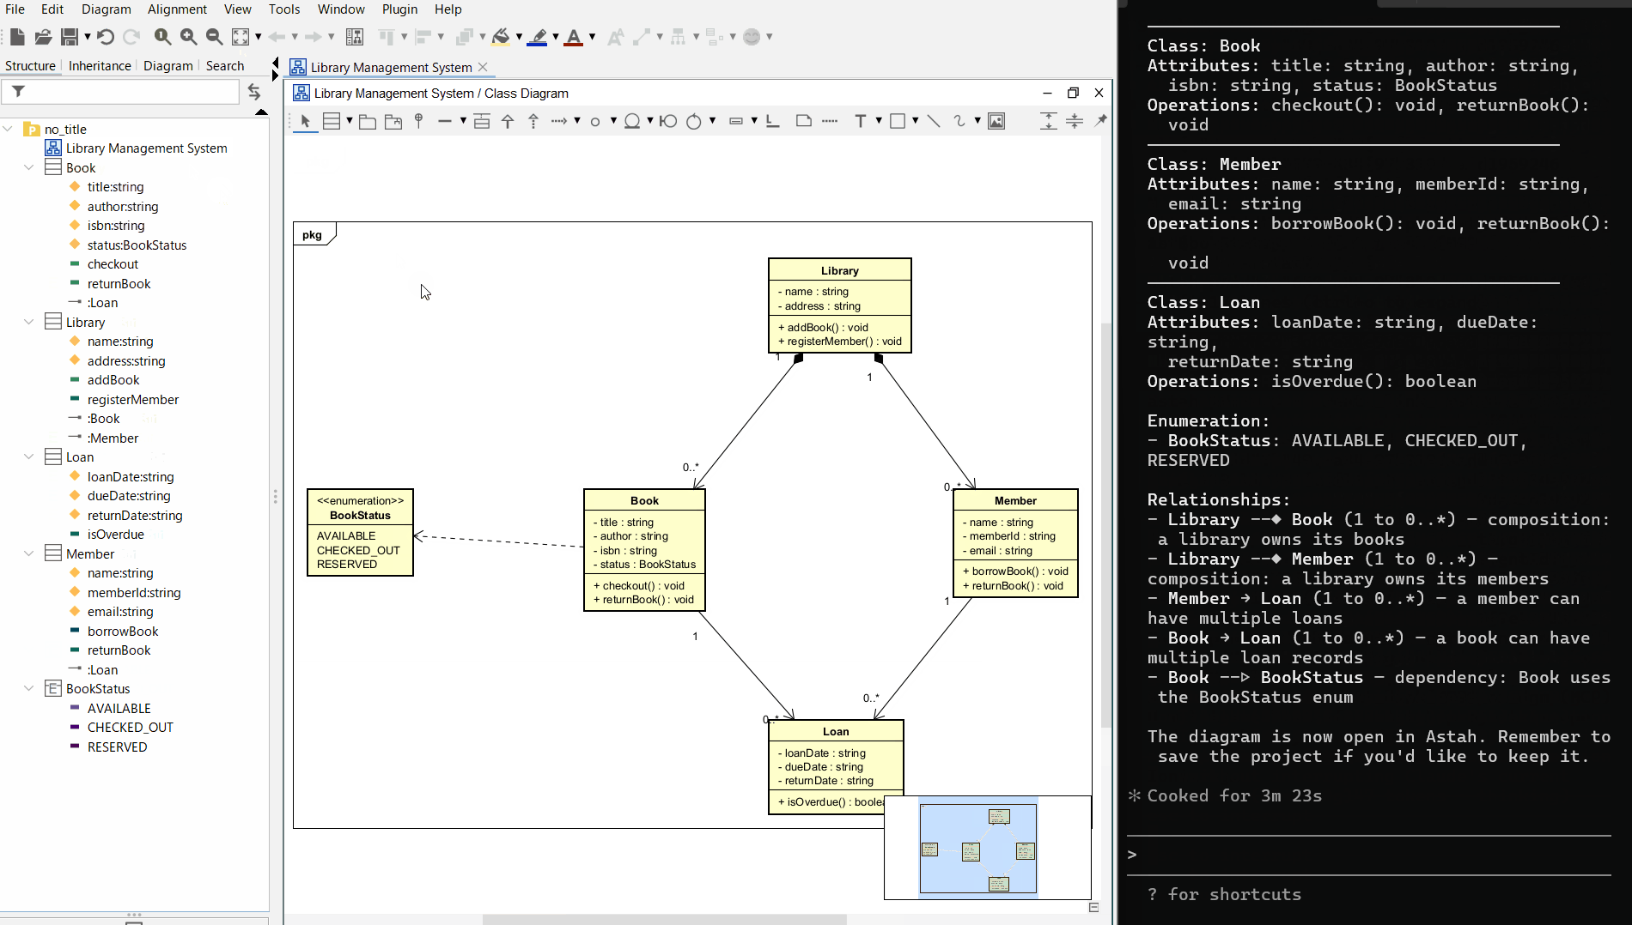The image size is (1632, 925).
Task: Click the diagram overview minimap thumbnail
Action: tap(977, 848)
